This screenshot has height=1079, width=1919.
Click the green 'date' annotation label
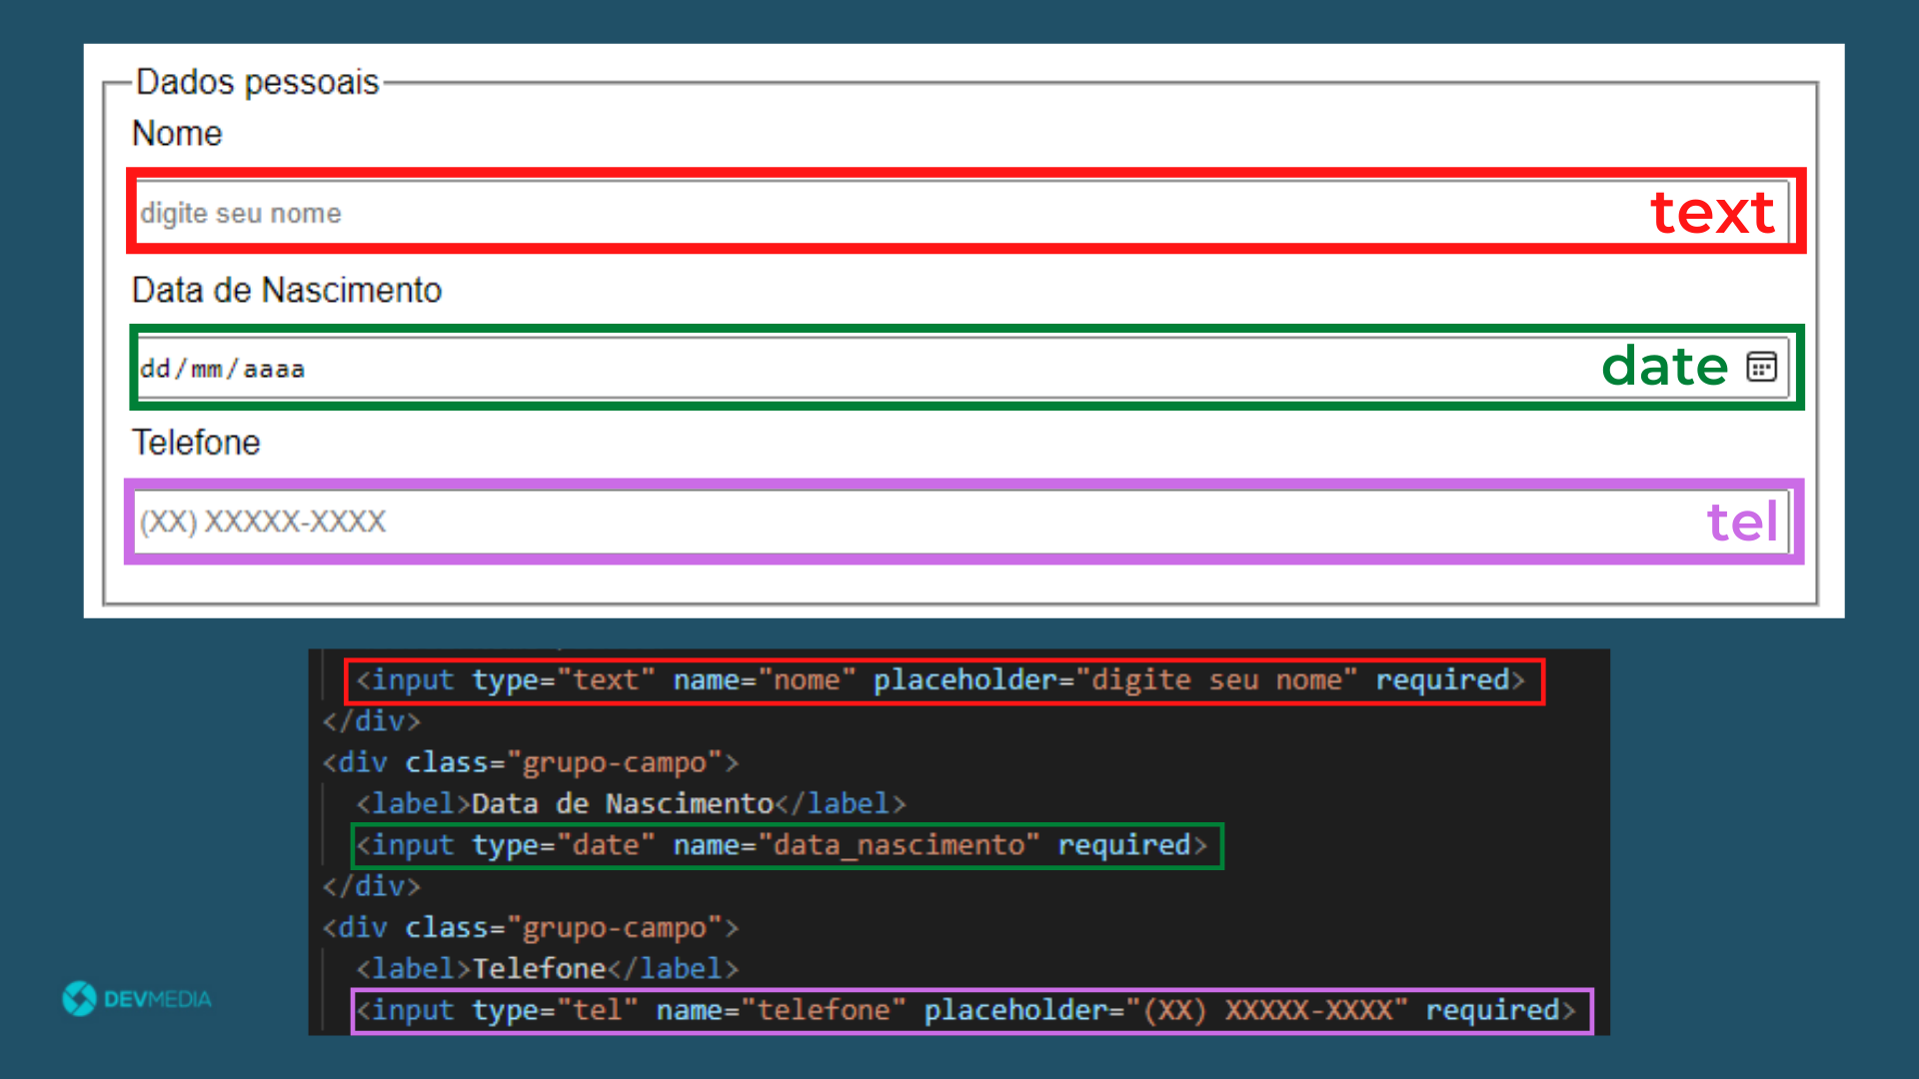pos(1664,367)
